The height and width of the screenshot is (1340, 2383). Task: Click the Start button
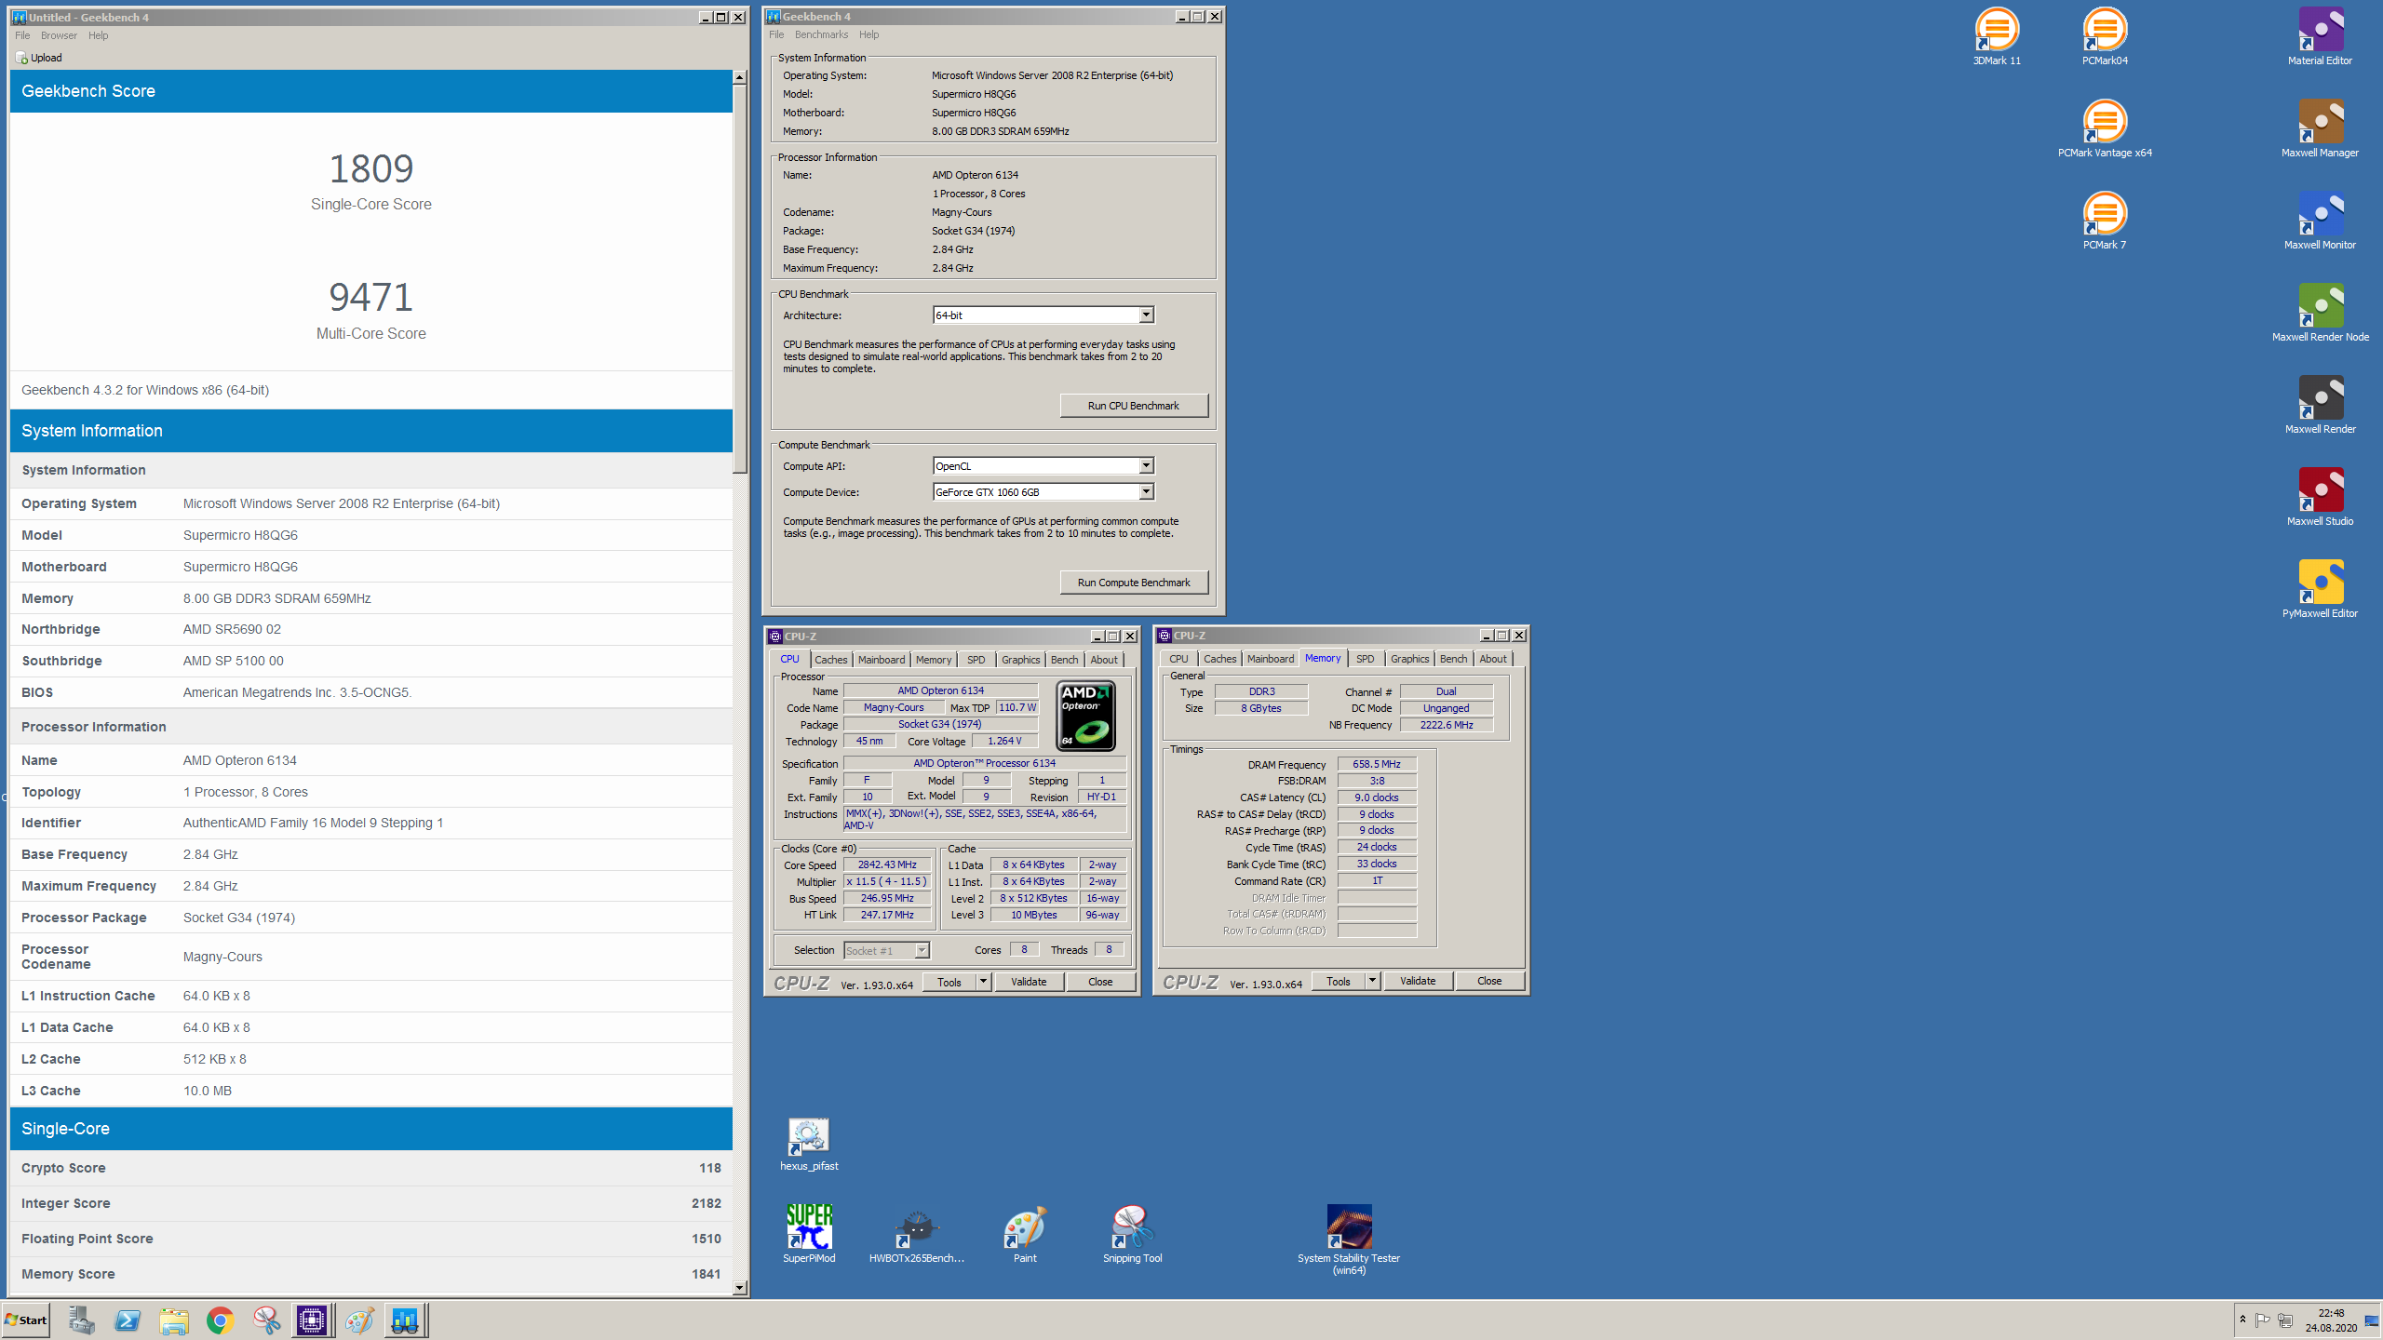(x=26, y=1320)
